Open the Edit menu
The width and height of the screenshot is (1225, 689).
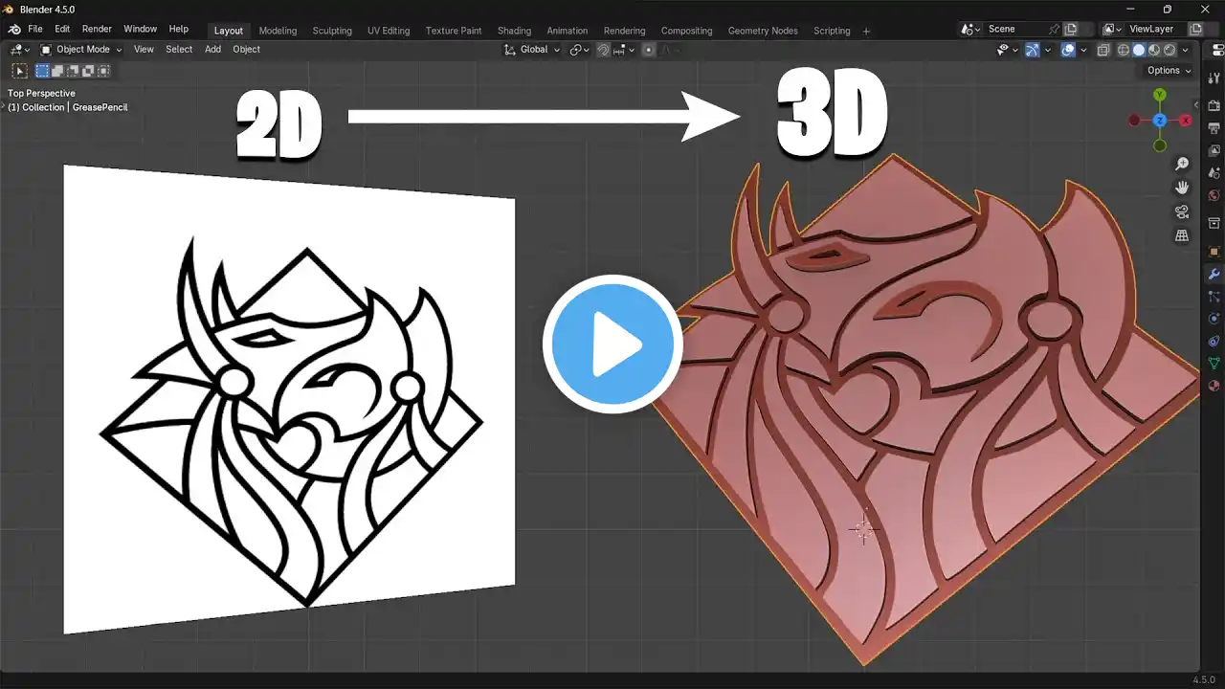[62, 30]
